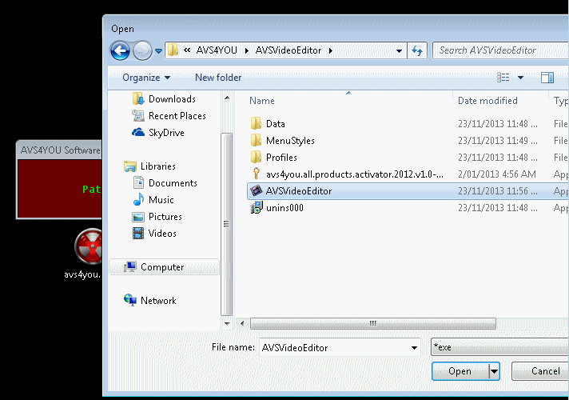The width and height of the screenshot is (569, 400).
Task: Create a New folder
Action: click(x=218, y=78)
